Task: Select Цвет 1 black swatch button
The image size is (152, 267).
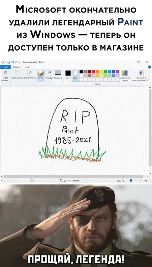Action: coord(68,75)
